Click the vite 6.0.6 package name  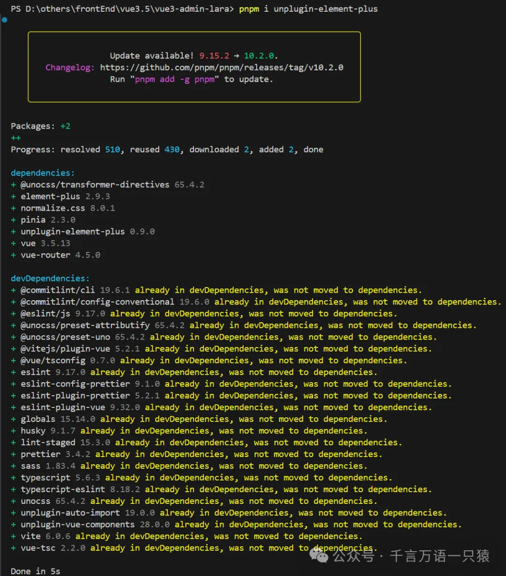(x=30, y=536)
